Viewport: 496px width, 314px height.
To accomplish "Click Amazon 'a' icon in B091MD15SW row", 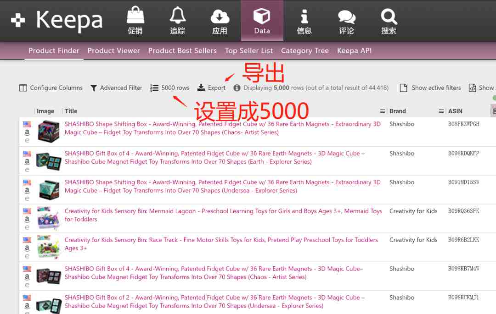I will (x=27, y=190).
